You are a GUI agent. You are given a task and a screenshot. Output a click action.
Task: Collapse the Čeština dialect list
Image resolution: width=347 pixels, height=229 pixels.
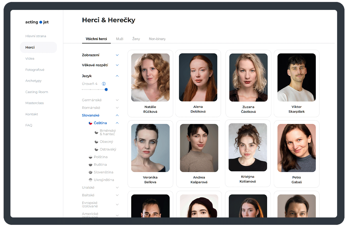(x=117, y=123)
